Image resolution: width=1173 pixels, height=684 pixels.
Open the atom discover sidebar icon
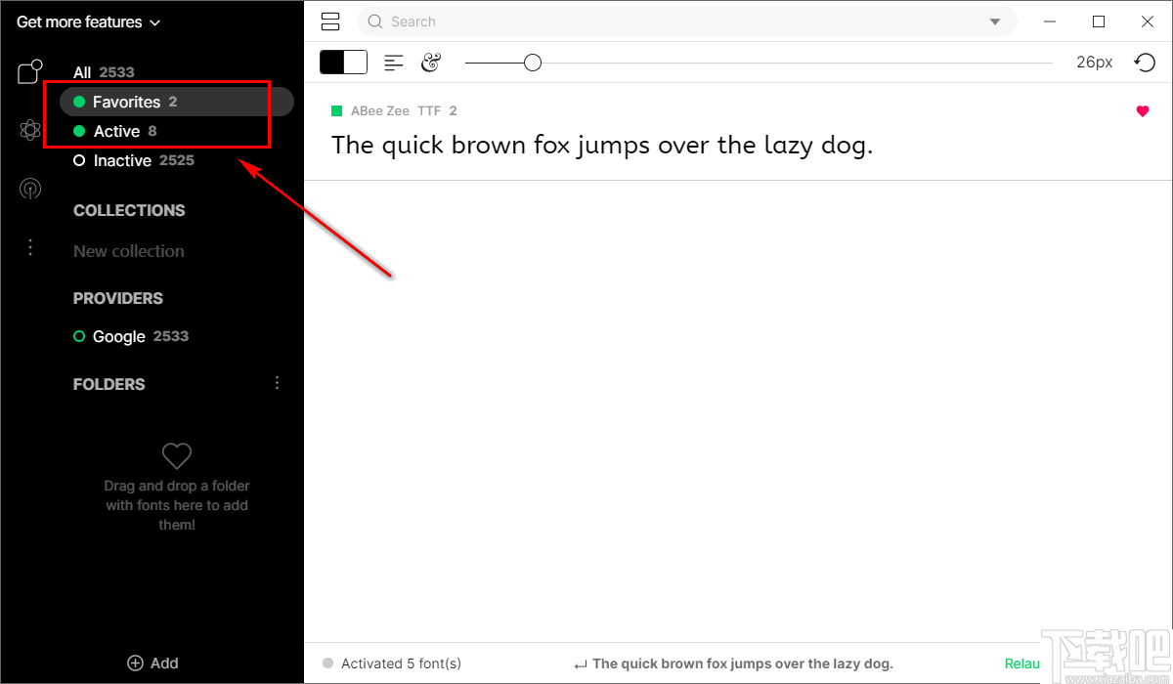[x=30, y=131]
